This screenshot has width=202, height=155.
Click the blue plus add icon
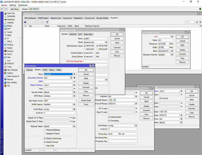pos(25,22)
